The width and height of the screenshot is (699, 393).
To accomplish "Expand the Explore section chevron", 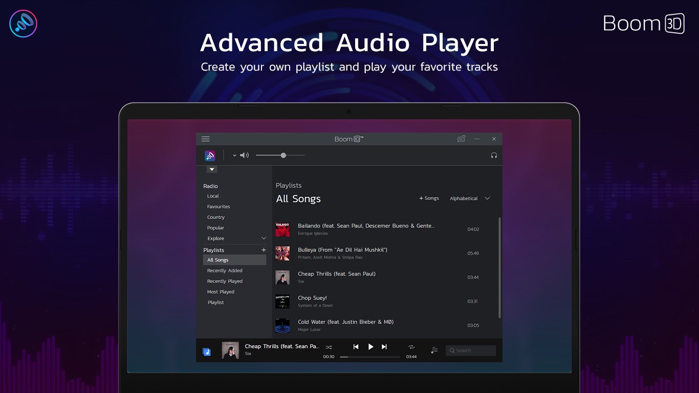I will [264, 238].
